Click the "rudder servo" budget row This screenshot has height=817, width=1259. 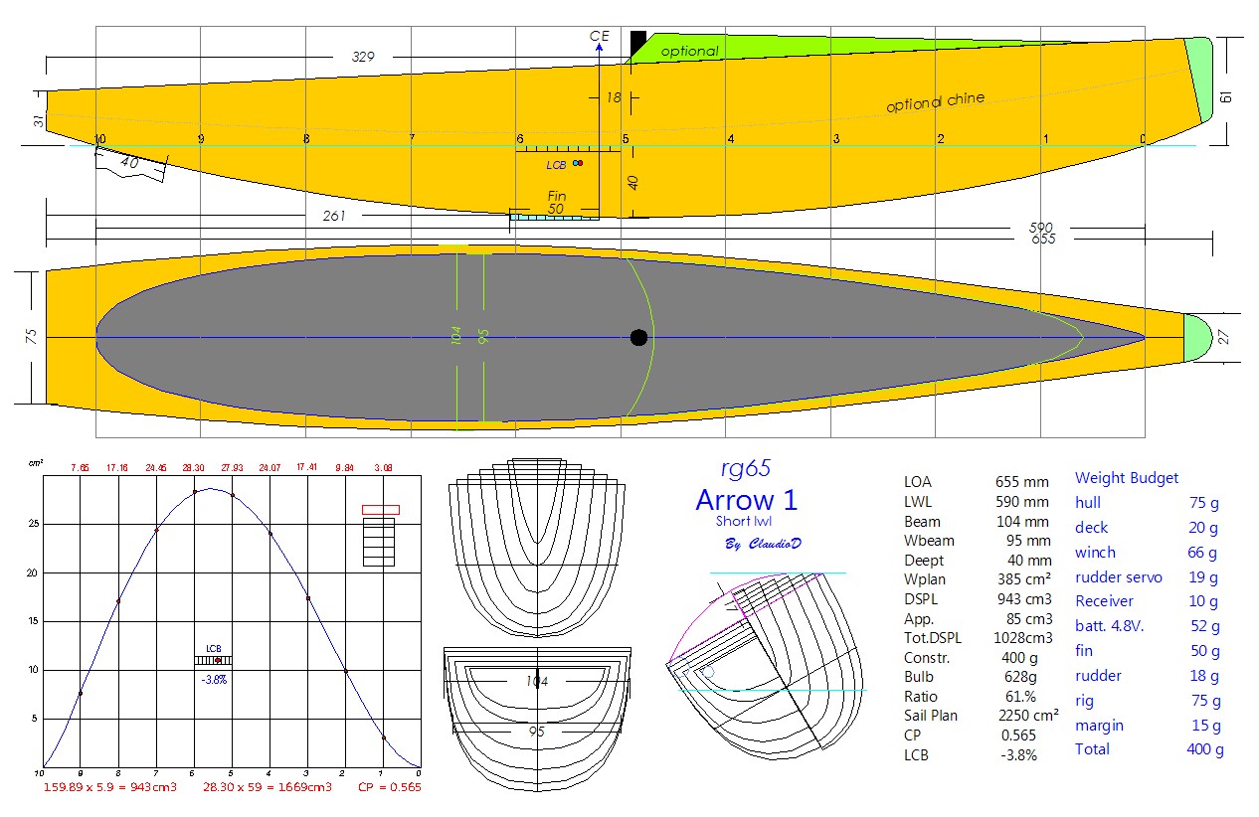(1147, 577)
